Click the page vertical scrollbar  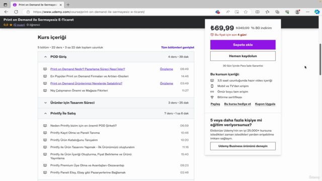coord(320,59)
